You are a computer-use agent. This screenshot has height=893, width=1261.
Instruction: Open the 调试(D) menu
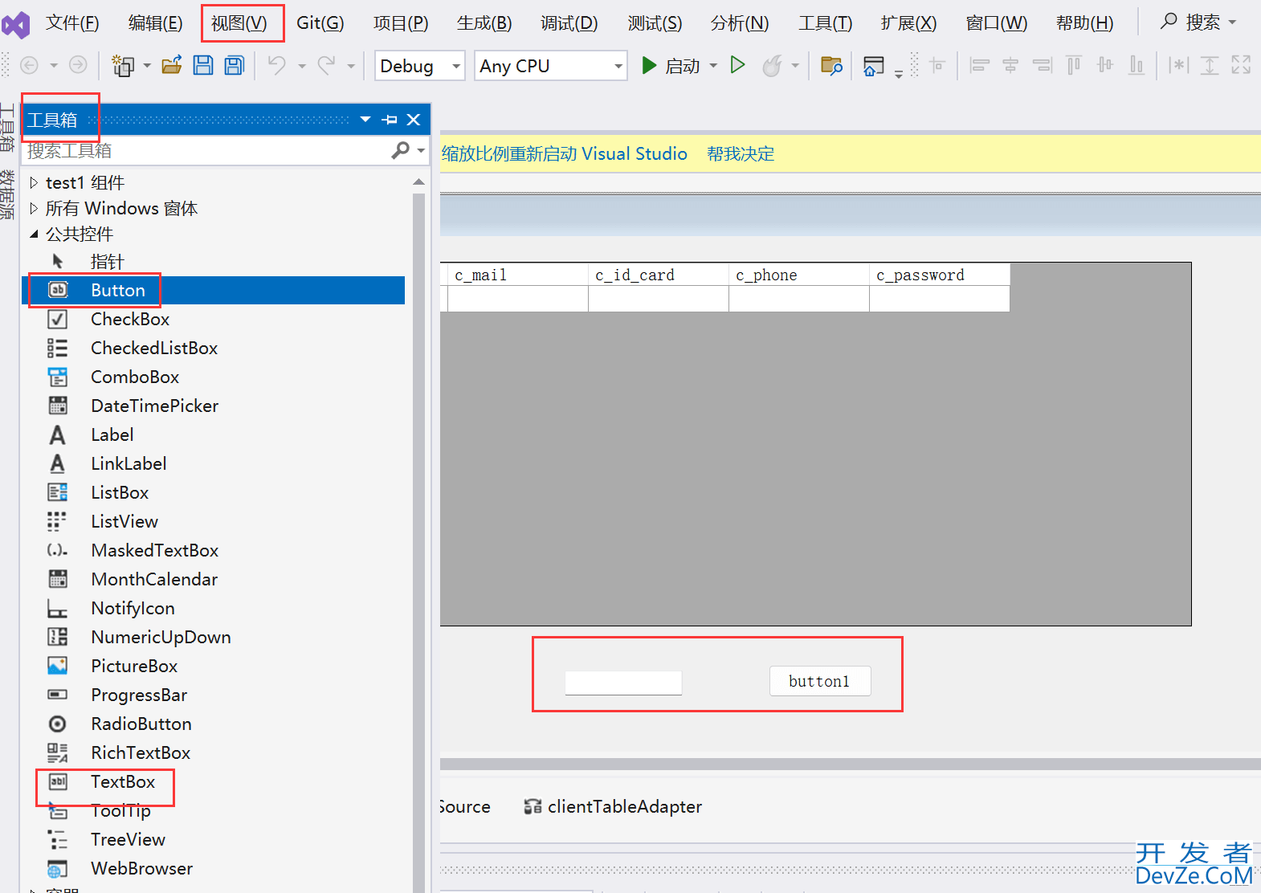click(x=569, y=22)
